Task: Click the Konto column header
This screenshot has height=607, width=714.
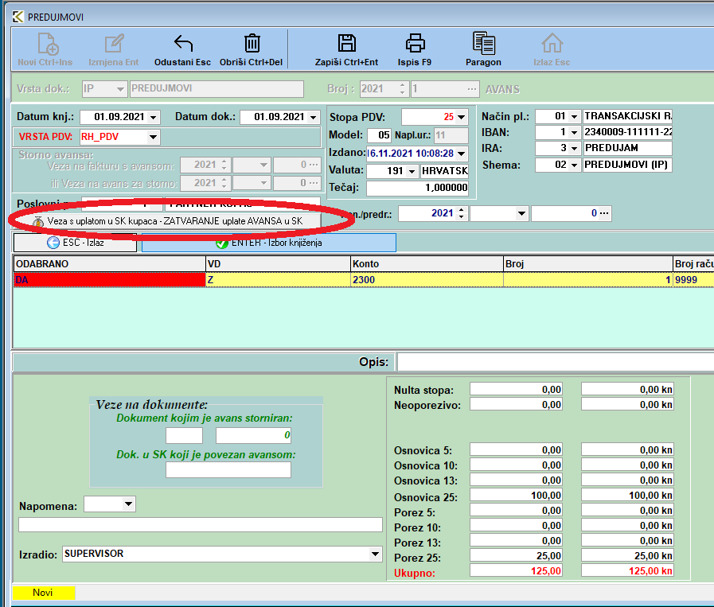Action: [427, 263]
